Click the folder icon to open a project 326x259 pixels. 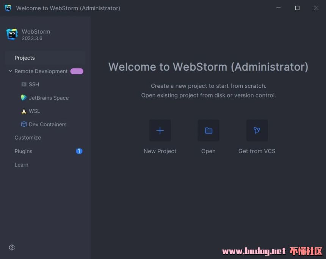208,130
